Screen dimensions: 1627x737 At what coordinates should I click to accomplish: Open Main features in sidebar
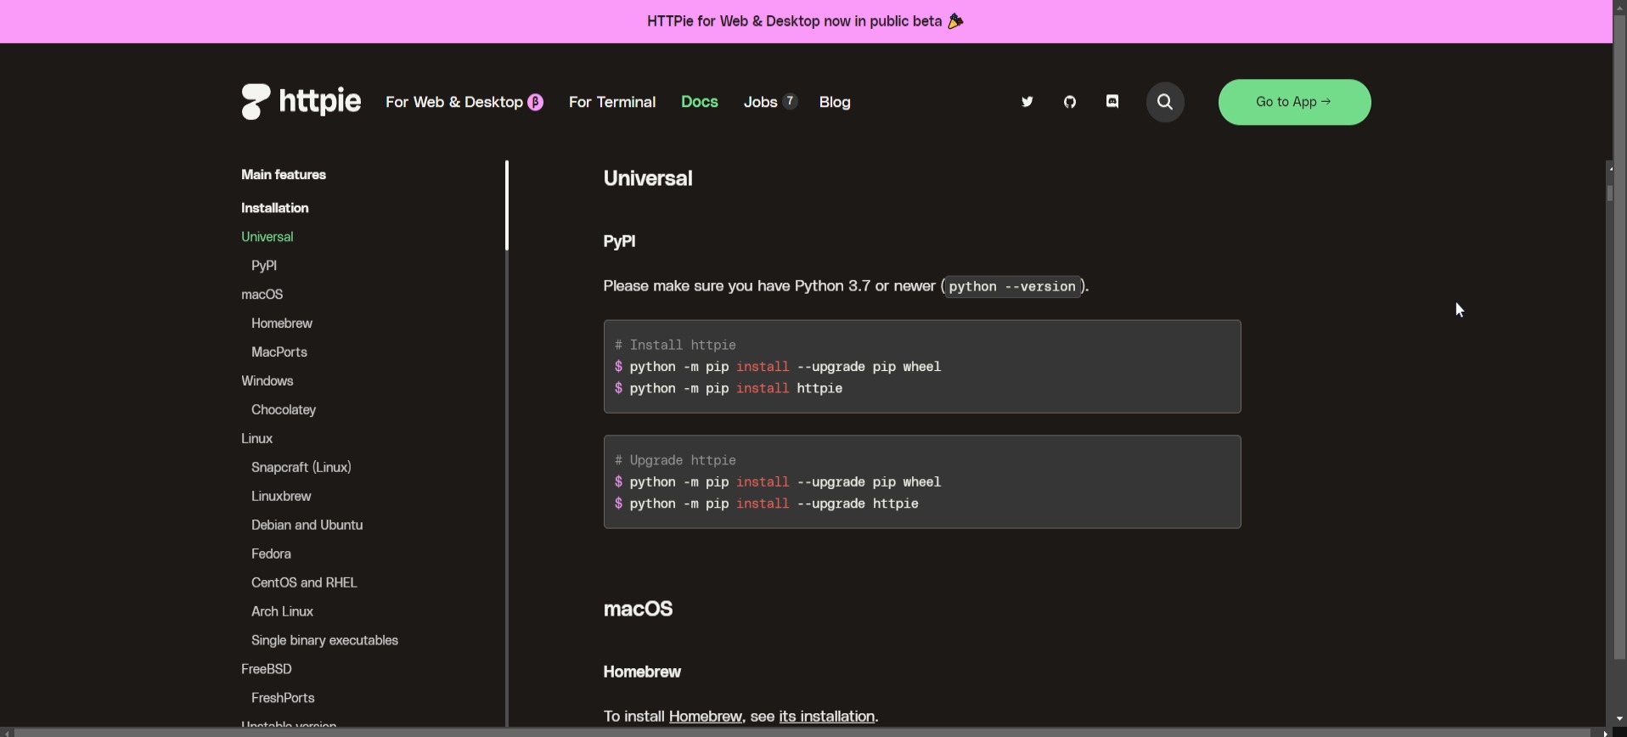click(x=284, y=176)
